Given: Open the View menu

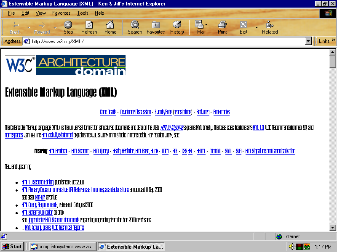Looking at the screenshot, I should [x=40, y=13].
